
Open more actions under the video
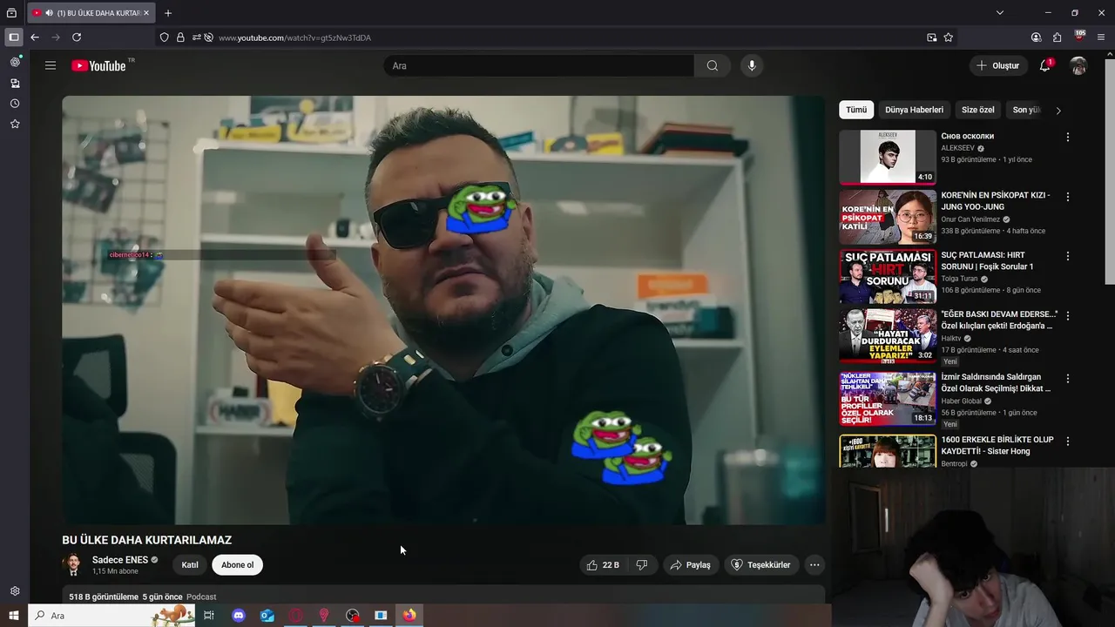814,565
